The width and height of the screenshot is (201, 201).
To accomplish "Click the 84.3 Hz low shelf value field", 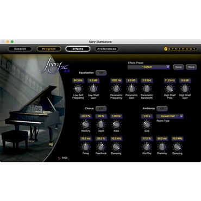I will (x=78, y=80).
